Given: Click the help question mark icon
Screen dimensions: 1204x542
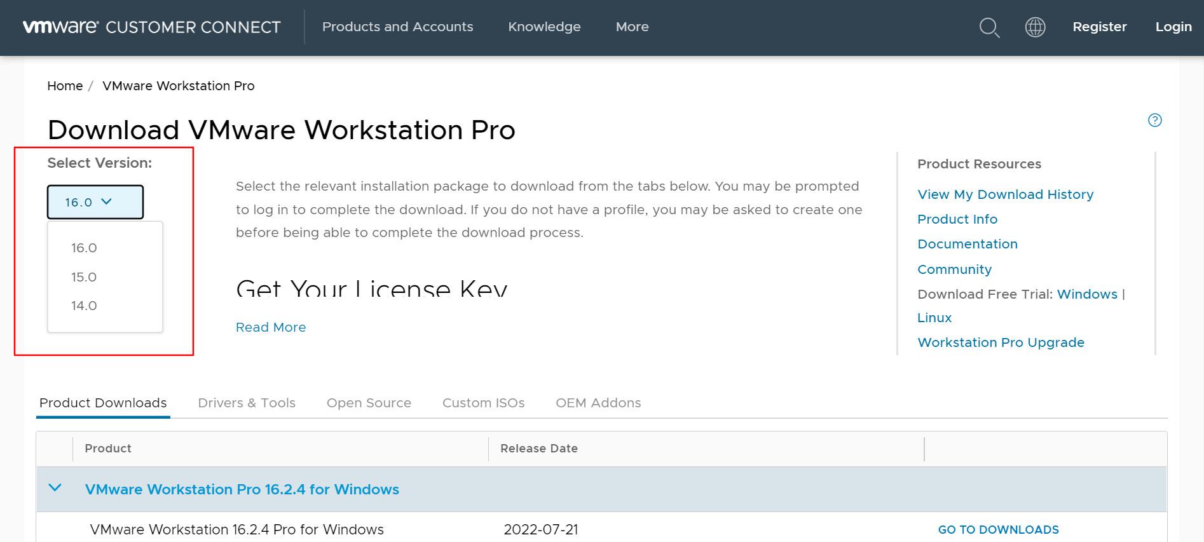Looking at the screenshot, I should pyautogui.click(x=1155, y=120).
